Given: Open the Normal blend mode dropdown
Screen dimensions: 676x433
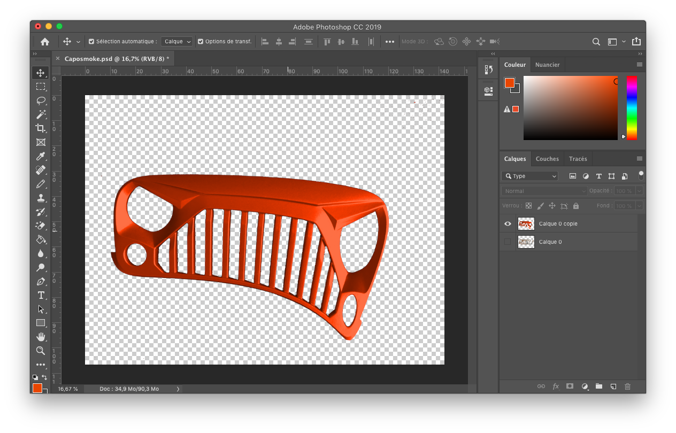Looking at the screenshot, I should pos(544,191).
